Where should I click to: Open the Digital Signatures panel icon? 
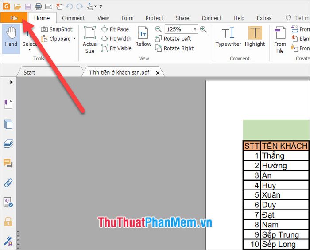click(8, 202)
